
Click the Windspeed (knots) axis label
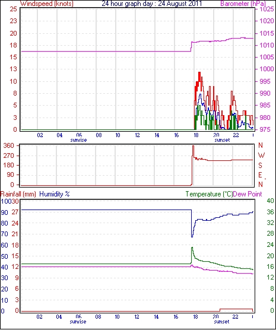coord(47,4)
